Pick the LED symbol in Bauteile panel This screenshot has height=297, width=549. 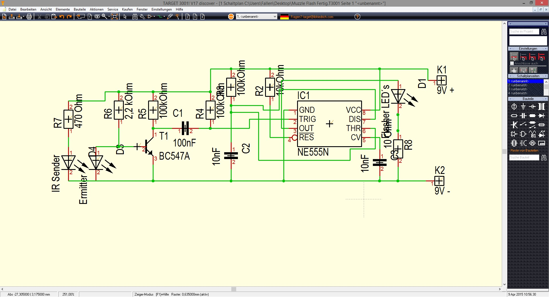(x=542, y=134)
